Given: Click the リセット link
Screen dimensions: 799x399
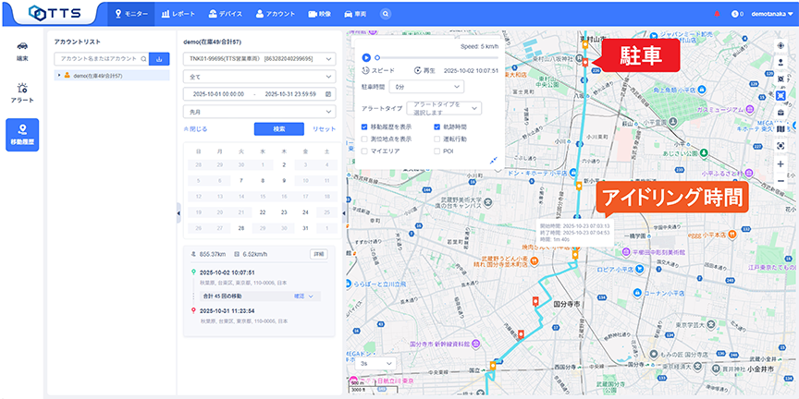Looking at the screenshot, I should (x=324, y=129).
